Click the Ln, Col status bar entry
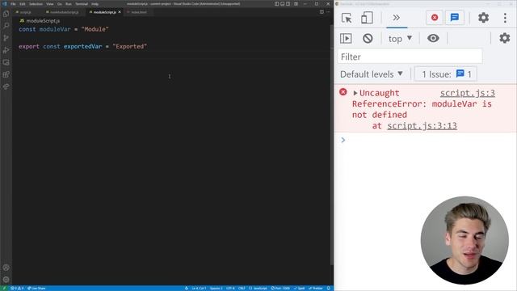This screenshot has height=291, width=517. (199, 289)
